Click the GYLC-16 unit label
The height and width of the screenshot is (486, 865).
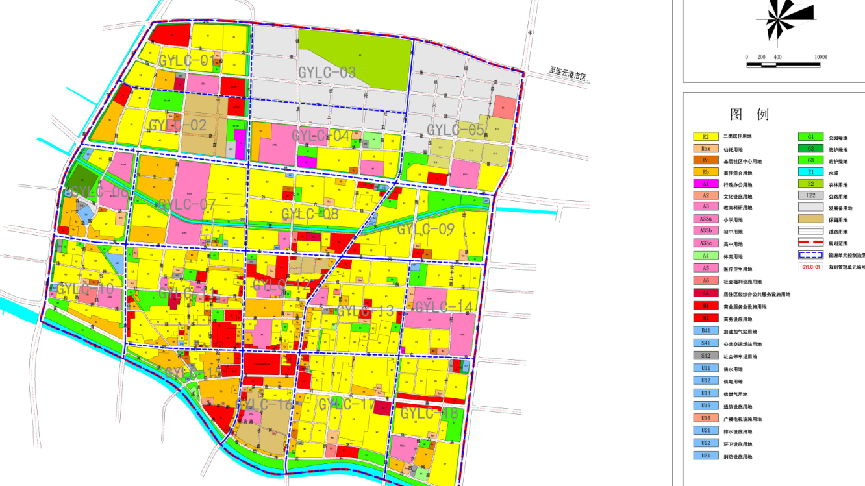[x=265, y=405]
